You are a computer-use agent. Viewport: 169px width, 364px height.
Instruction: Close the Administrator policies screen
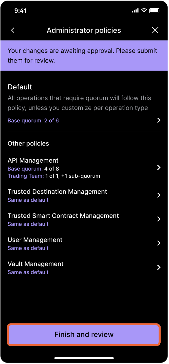point(155,30)
